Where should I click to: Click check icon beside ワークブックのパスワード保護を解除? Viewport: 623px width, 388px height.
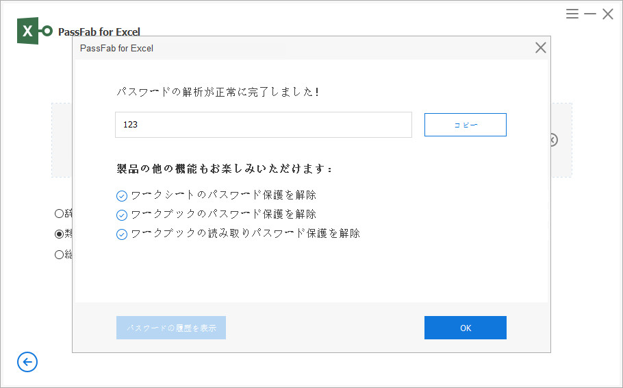pos(122,215)
